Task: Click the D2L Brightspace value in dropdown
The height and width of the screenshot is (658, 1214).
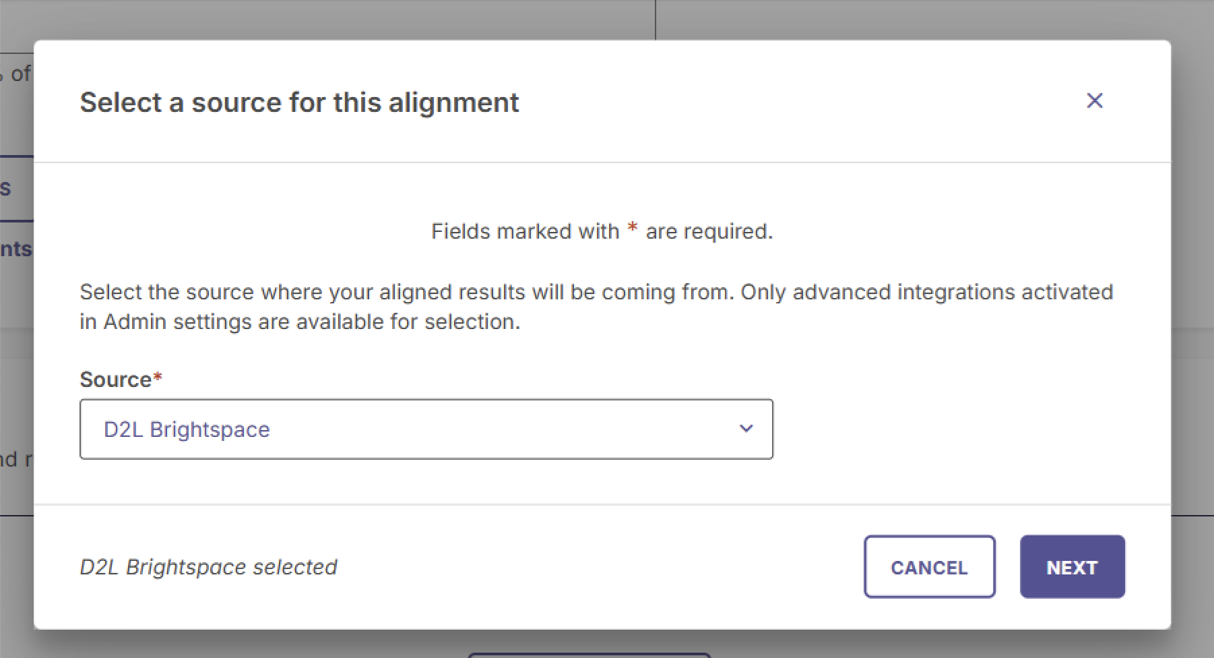Action: pyautogui.click(x=187, y=429)
